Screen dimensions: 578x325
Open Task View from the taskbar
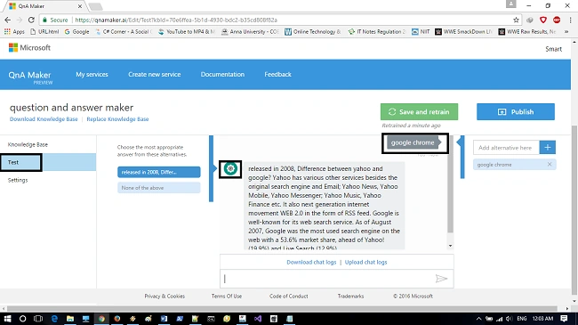click(x=38, y=319)
